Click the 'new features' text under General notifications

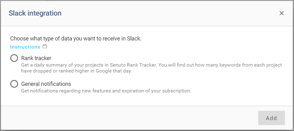coord(89,91)
